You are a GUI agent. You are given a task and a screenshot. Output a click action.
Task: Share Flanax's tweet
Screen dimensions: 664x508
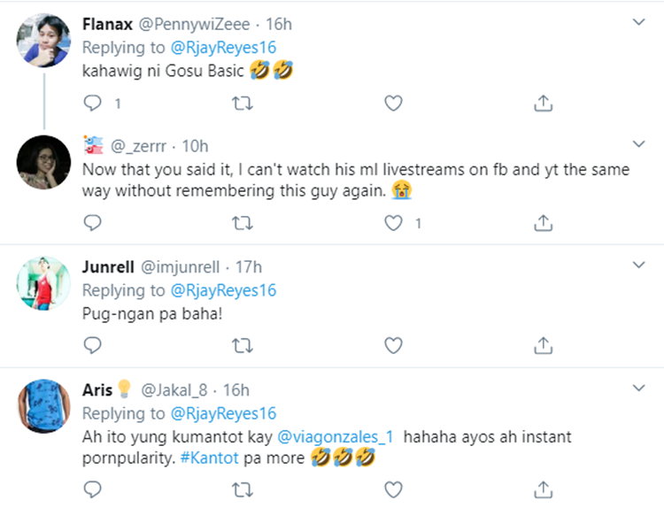tap(544, 104)
